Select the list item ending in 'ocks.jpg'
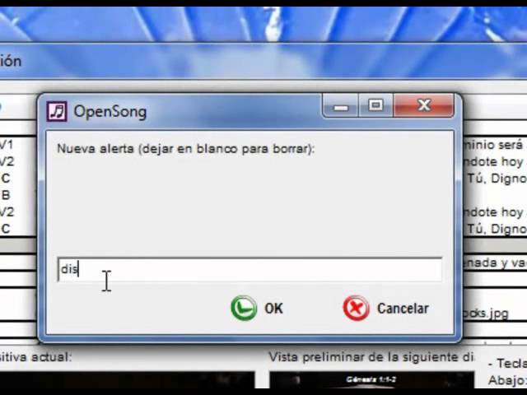527x395 pixels. 486,313
